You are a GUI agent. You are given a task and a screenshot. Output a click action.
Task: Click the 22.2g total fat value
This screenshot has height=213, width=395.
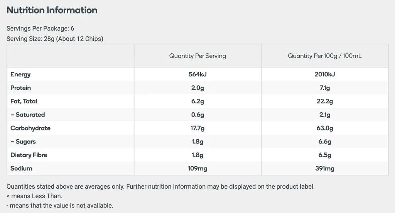click(325, 101)
